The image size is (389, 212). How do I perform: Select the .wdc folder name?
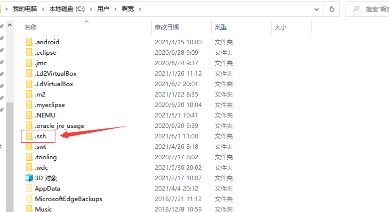click(41, 168)
